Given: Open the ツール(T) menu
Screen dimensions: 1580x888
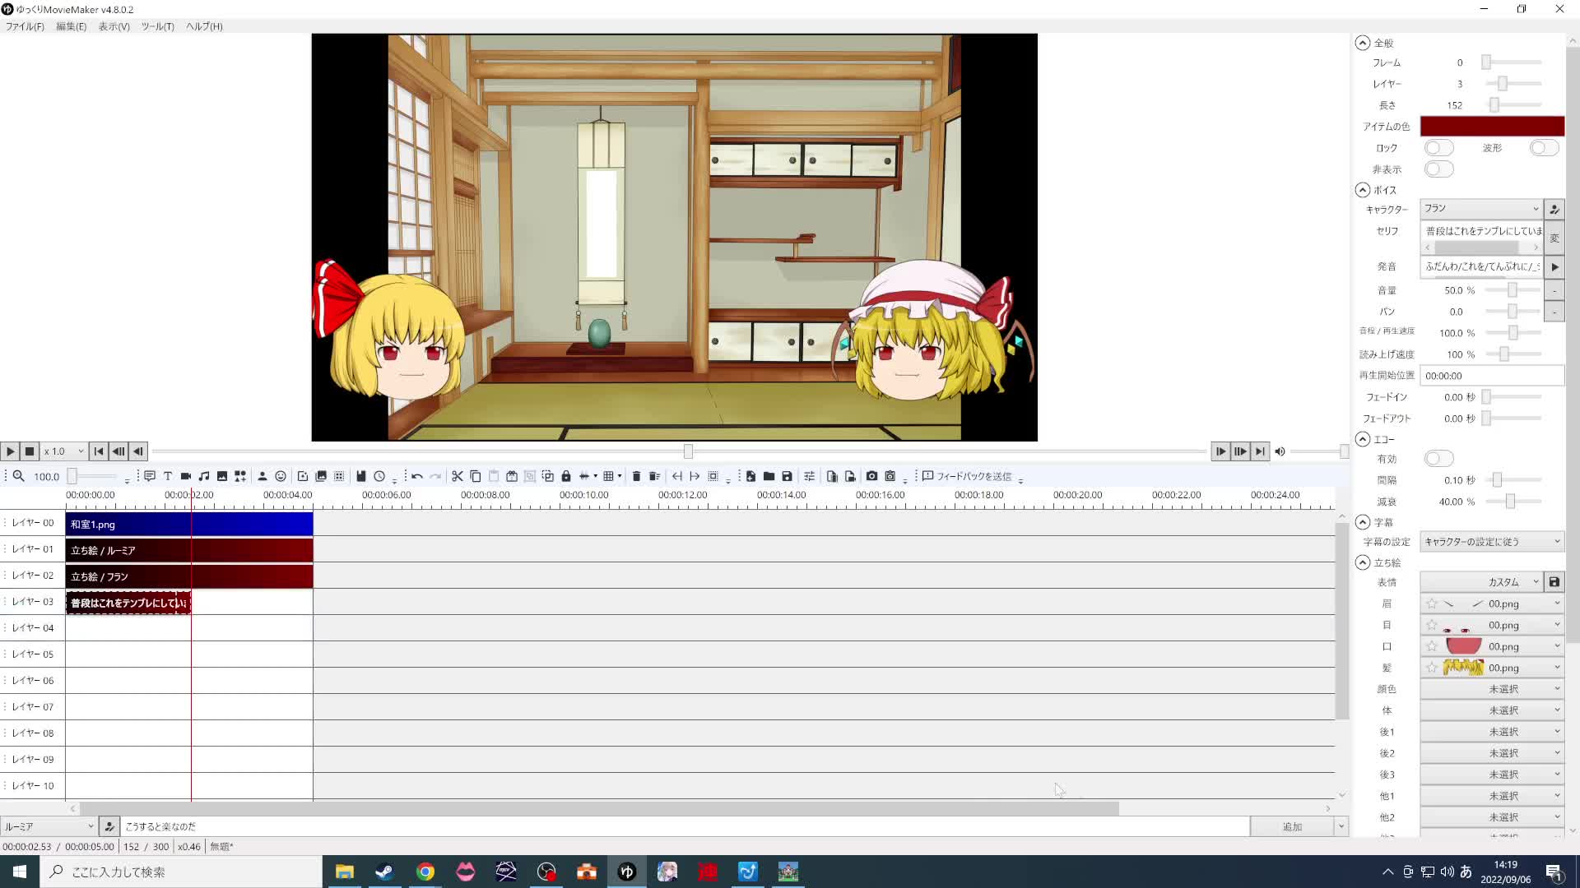Looking at the screenshot, I should pos(157,26).
